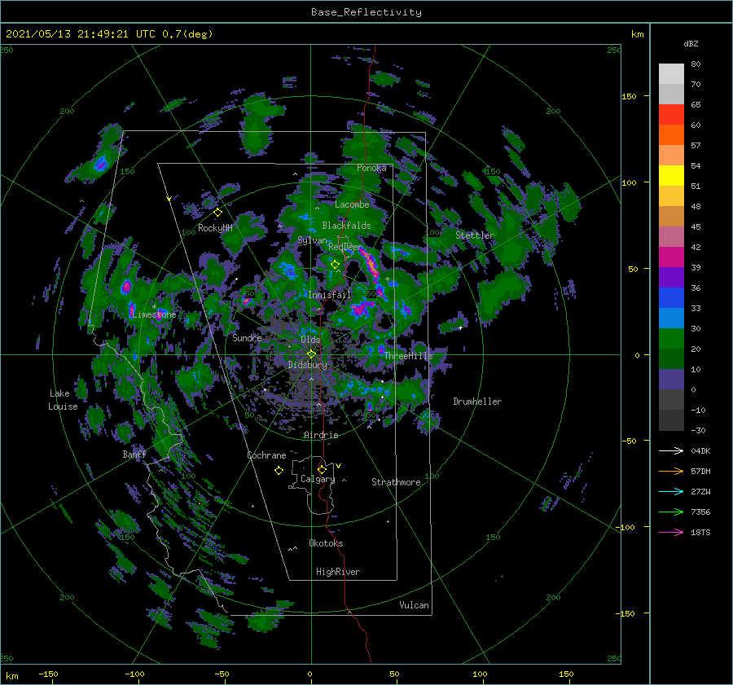Screen dimensions: 733x685
Task: Click the cyan 27ZW arrow in legend
Action: tap(671, 491)
